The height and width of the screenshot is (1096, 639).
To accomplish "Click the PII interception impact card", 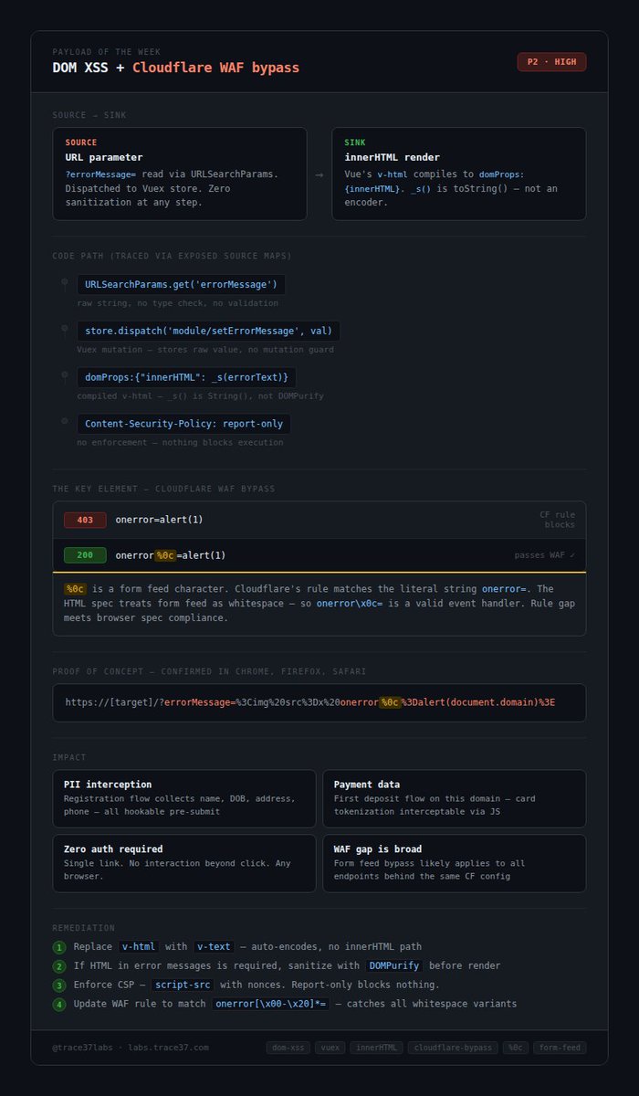I will click(x=184, y=799).
